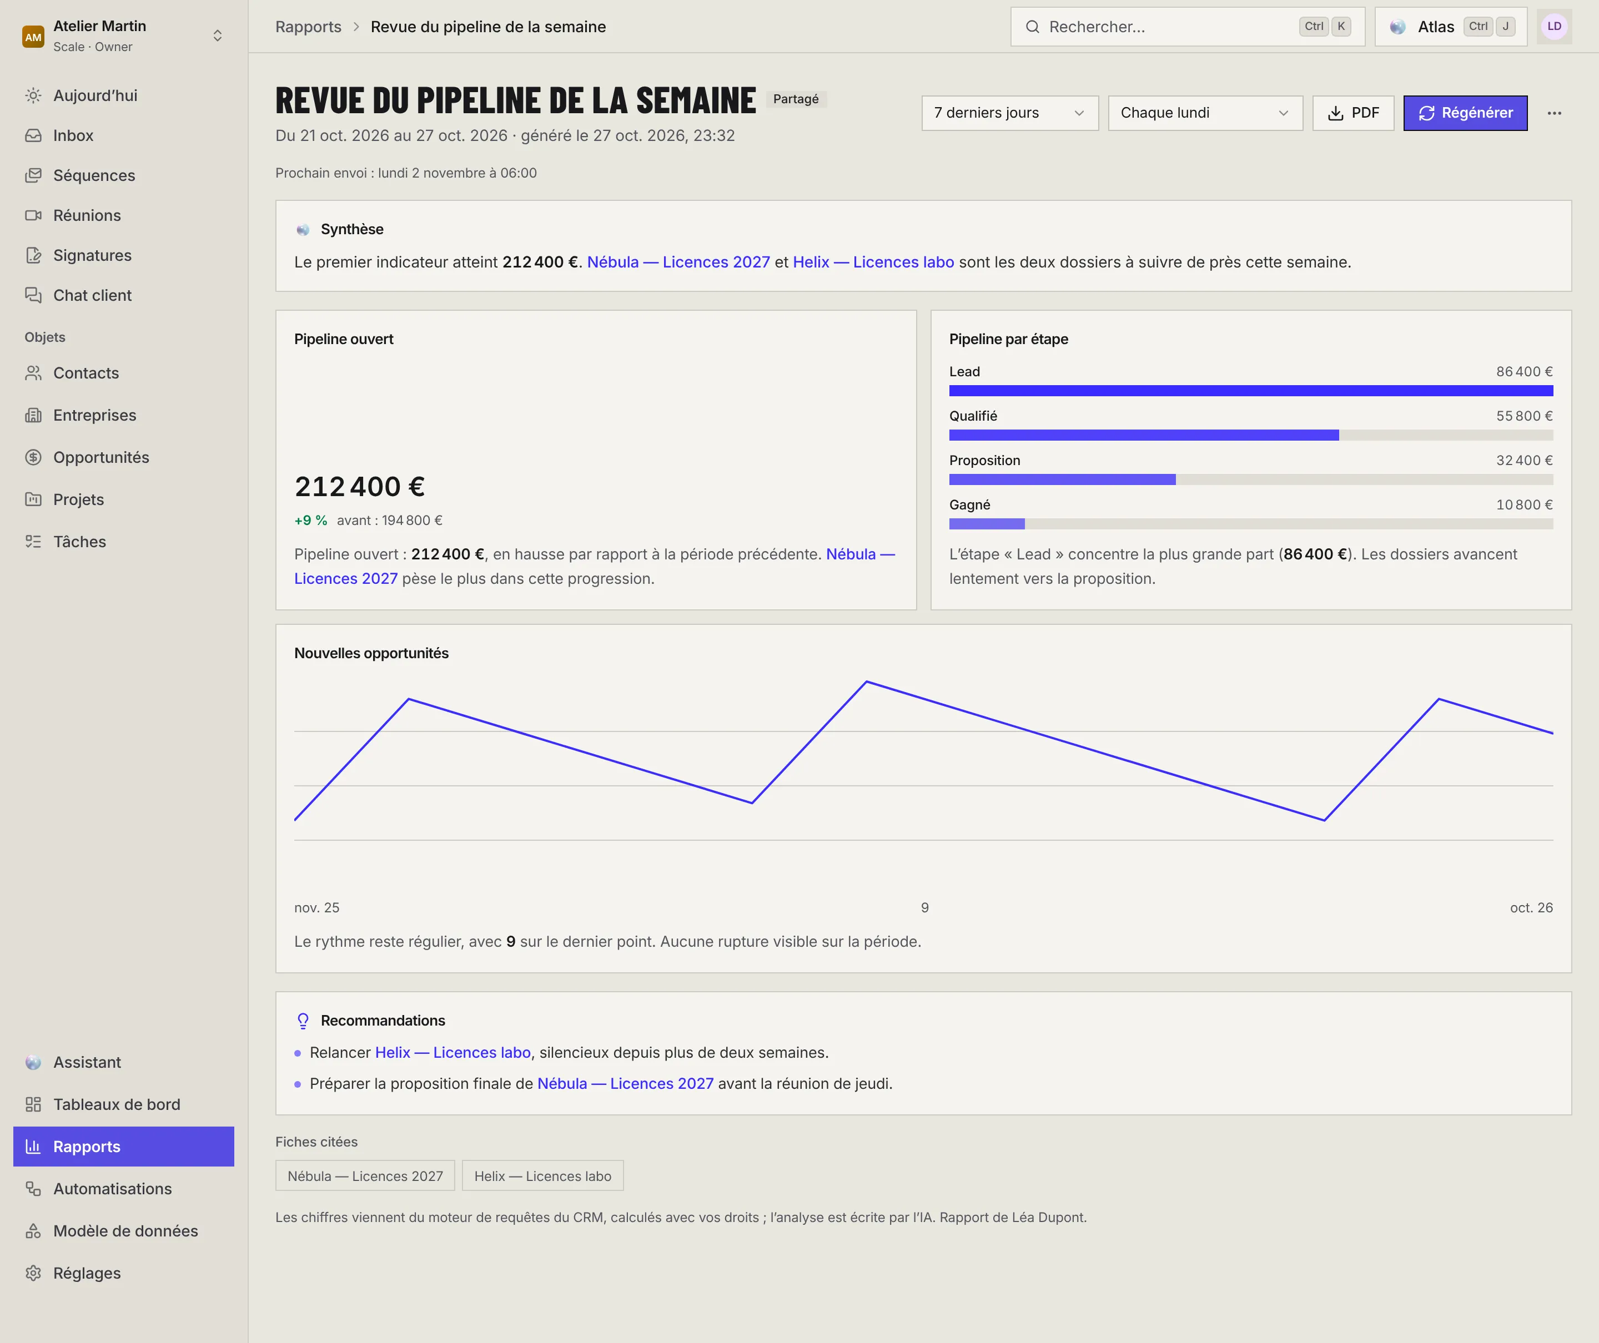Click the Réglages gear icon
Screen dimensions: 1599x1343
33,1274
